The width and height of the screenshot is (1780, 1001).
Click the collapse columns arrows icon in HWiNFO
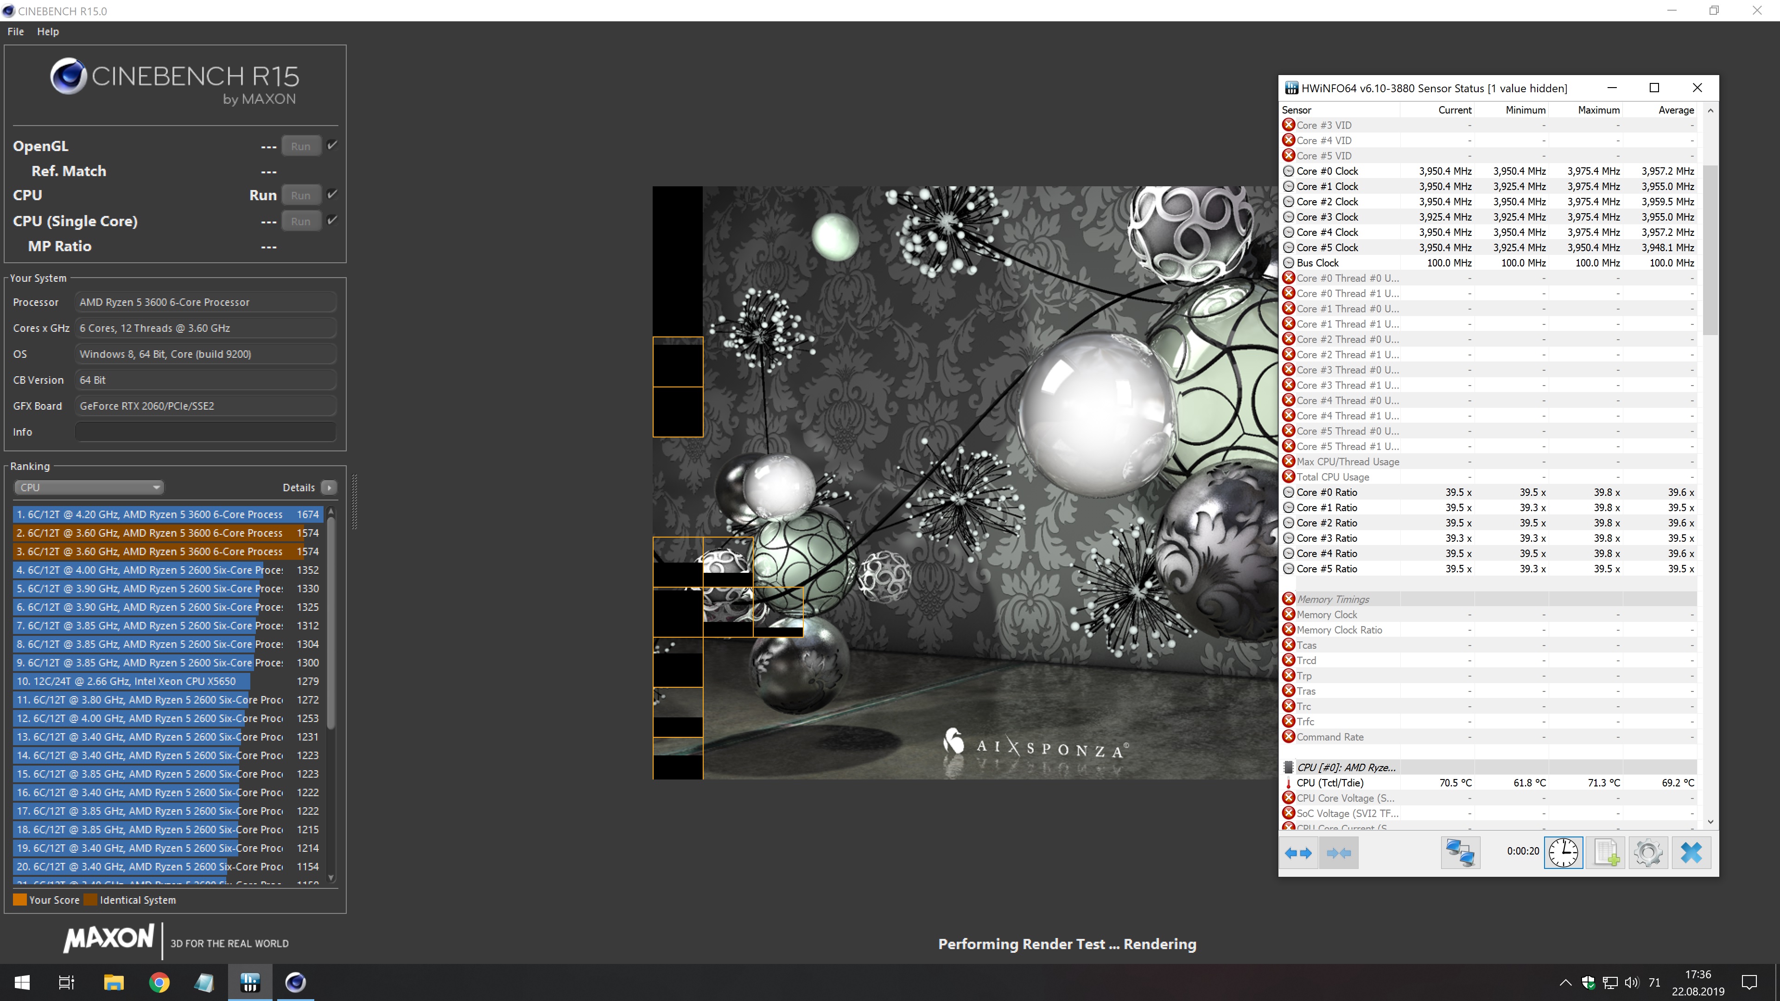(x=1338, y=853)
